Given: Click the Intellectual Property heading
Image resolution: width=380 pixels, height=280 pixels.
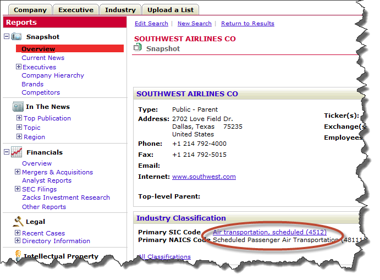Looking at the screenshot, I should tap(61, 256).
